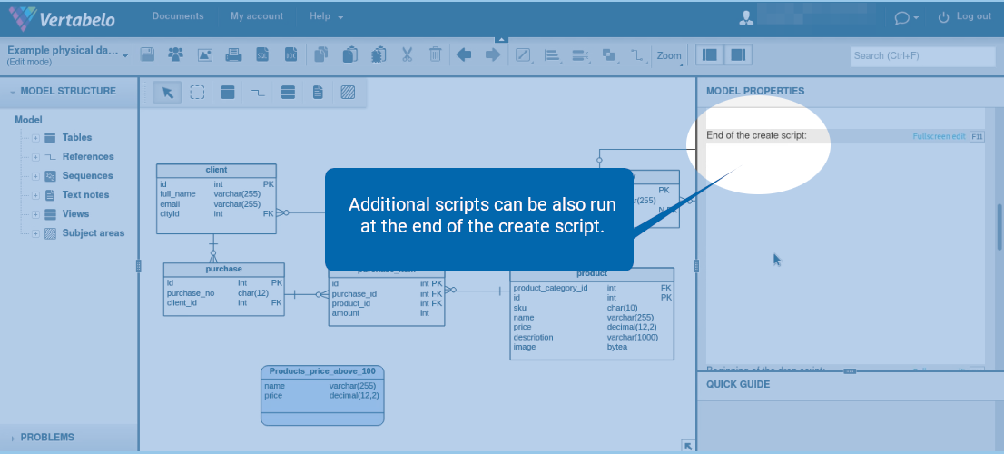Open the Align elements icon

[552, 55]
